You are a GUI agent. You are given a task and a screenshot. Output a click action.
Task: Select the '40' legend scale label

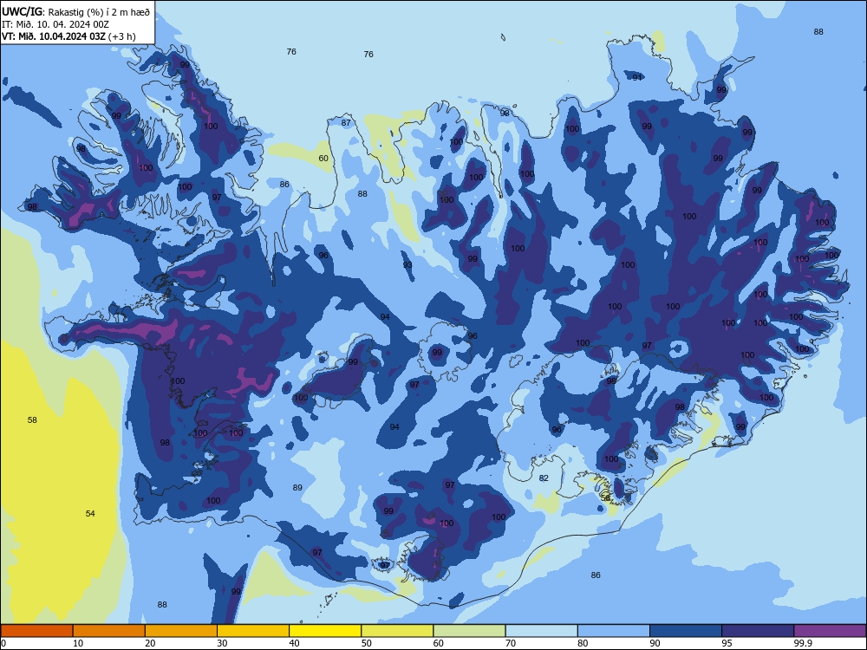(x=294, y=643)
